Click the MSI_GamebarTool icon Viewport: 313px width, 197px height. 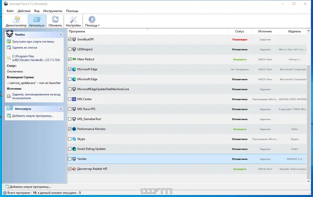coord(74,119)
